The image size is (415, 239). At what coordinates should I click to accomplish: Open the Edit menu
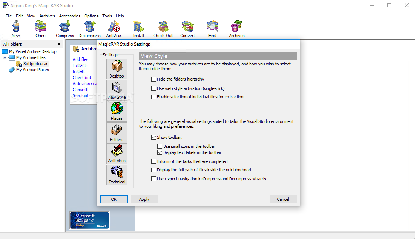(x=19, y=16)
